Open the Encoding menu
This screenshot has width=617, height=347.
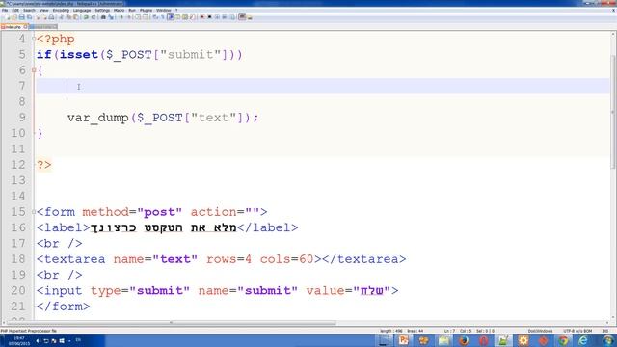pyautogui.click(x=61, y=11)
